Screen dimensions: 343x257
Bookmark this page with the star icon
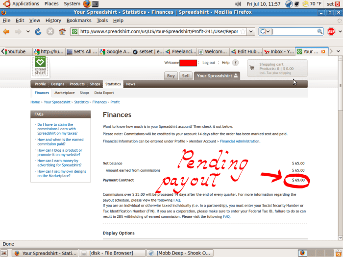click(x=242, y=31)
